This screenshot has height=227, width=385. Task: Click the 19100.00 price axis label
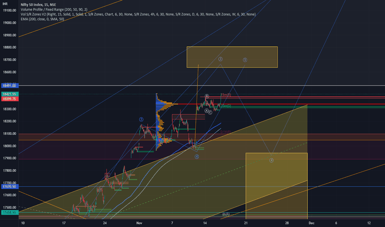10,10
